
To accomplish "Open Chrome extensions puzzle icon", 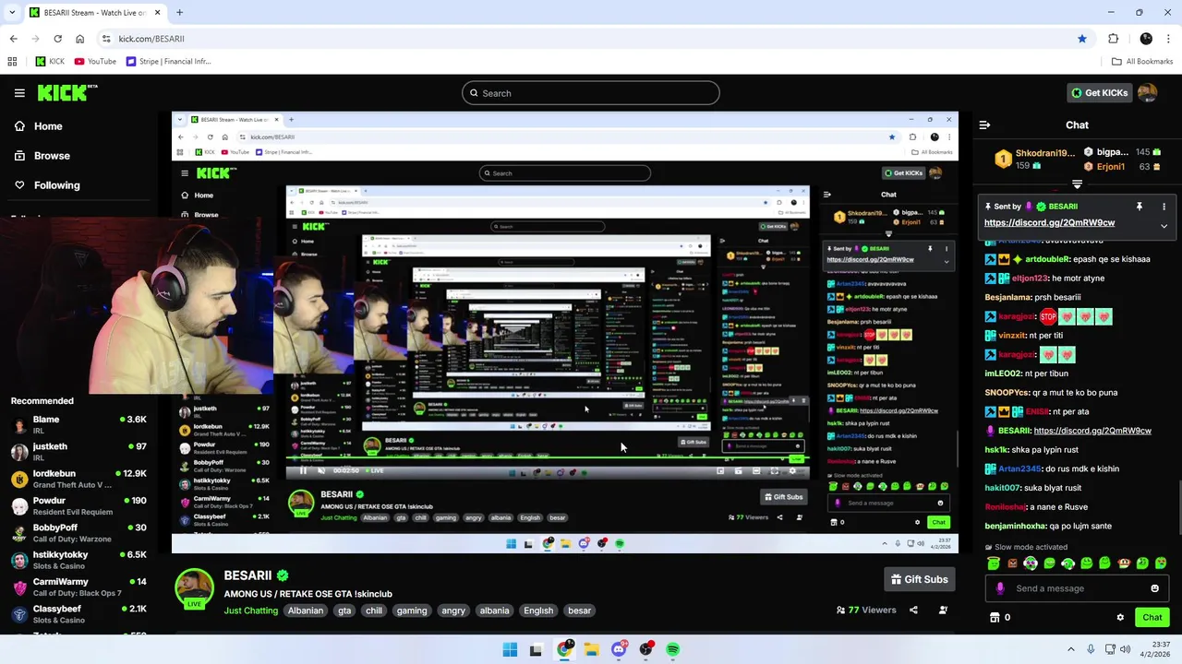I will click(1113, 39).
